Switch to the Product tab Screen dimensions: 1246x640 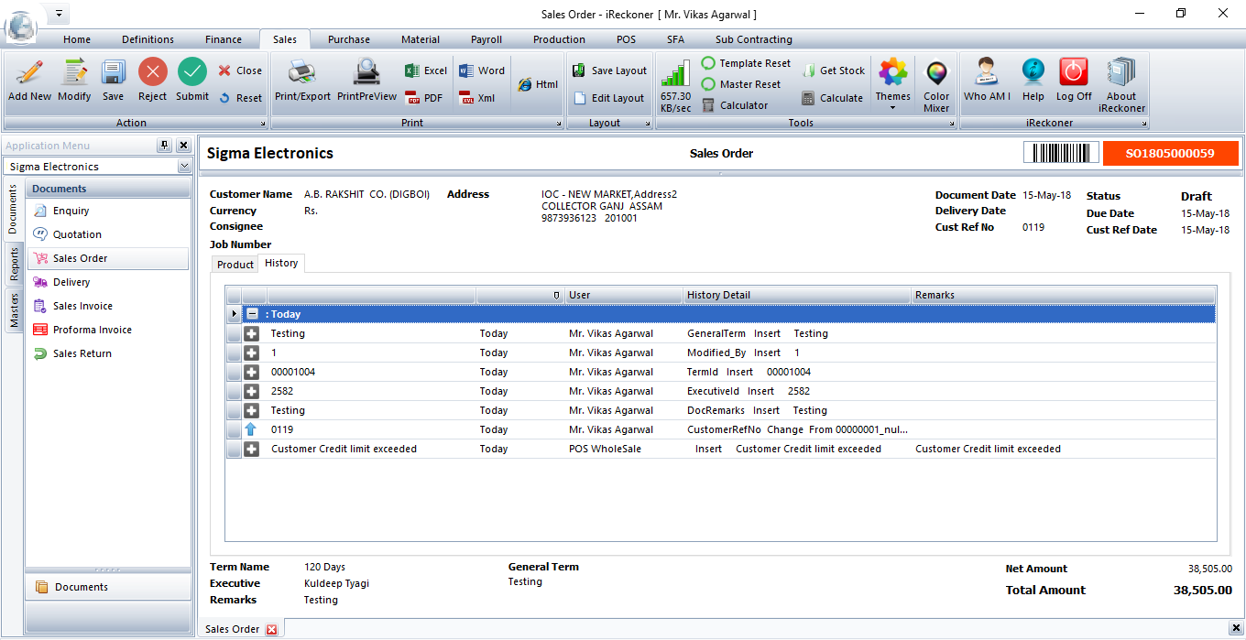[x=235, y=265]
